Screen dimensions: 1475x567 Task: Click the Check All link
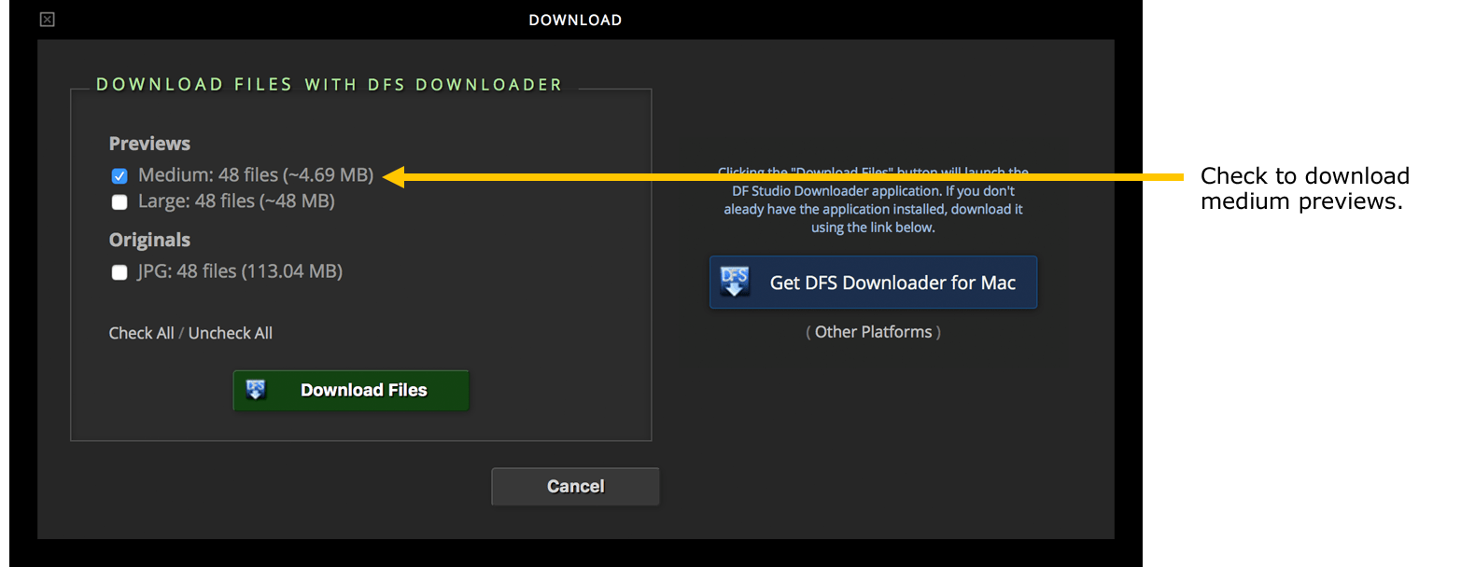141,333
